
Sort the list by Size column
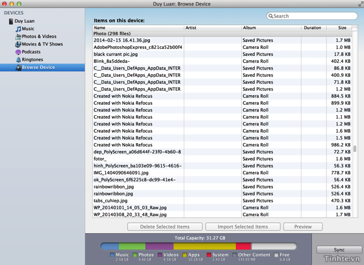(342, 27)
